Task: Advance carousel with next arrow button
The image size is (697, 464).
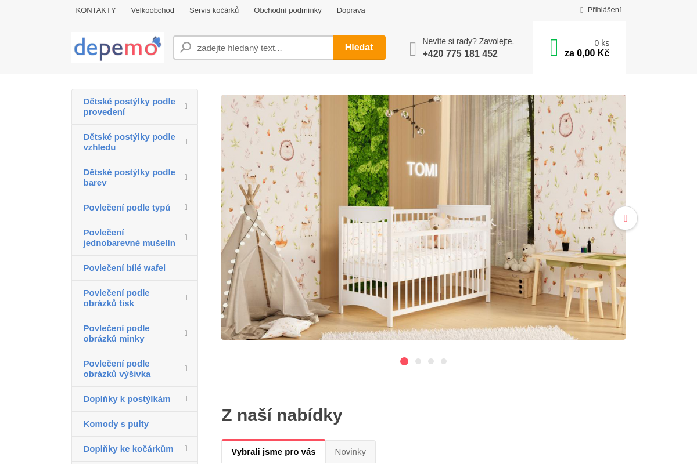Action: (626, 218)
